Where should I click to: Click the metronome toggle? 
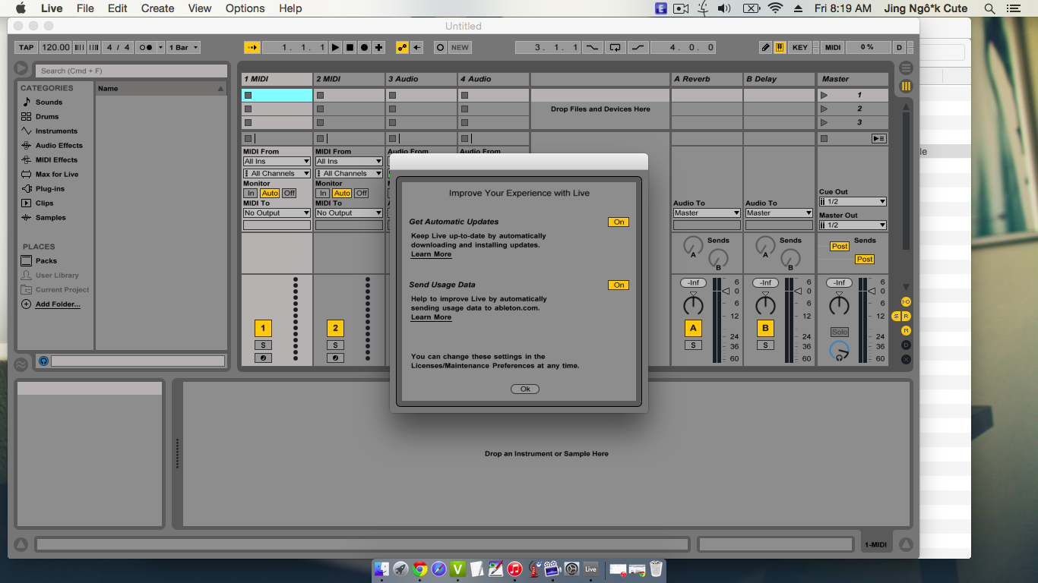point(147,47)
